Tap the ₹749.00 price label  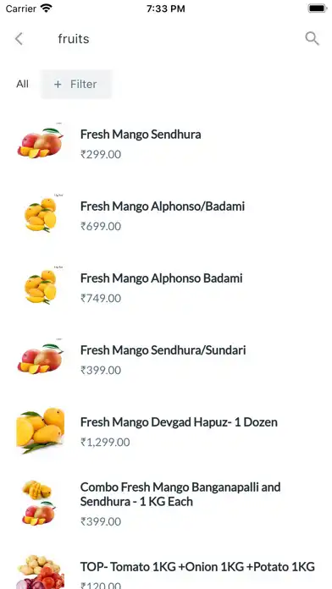pos(101,298)
